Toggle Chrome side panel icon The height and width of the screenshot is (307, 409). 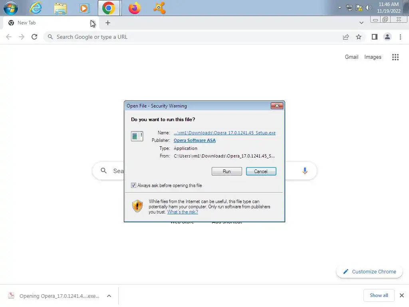(375, 37)
